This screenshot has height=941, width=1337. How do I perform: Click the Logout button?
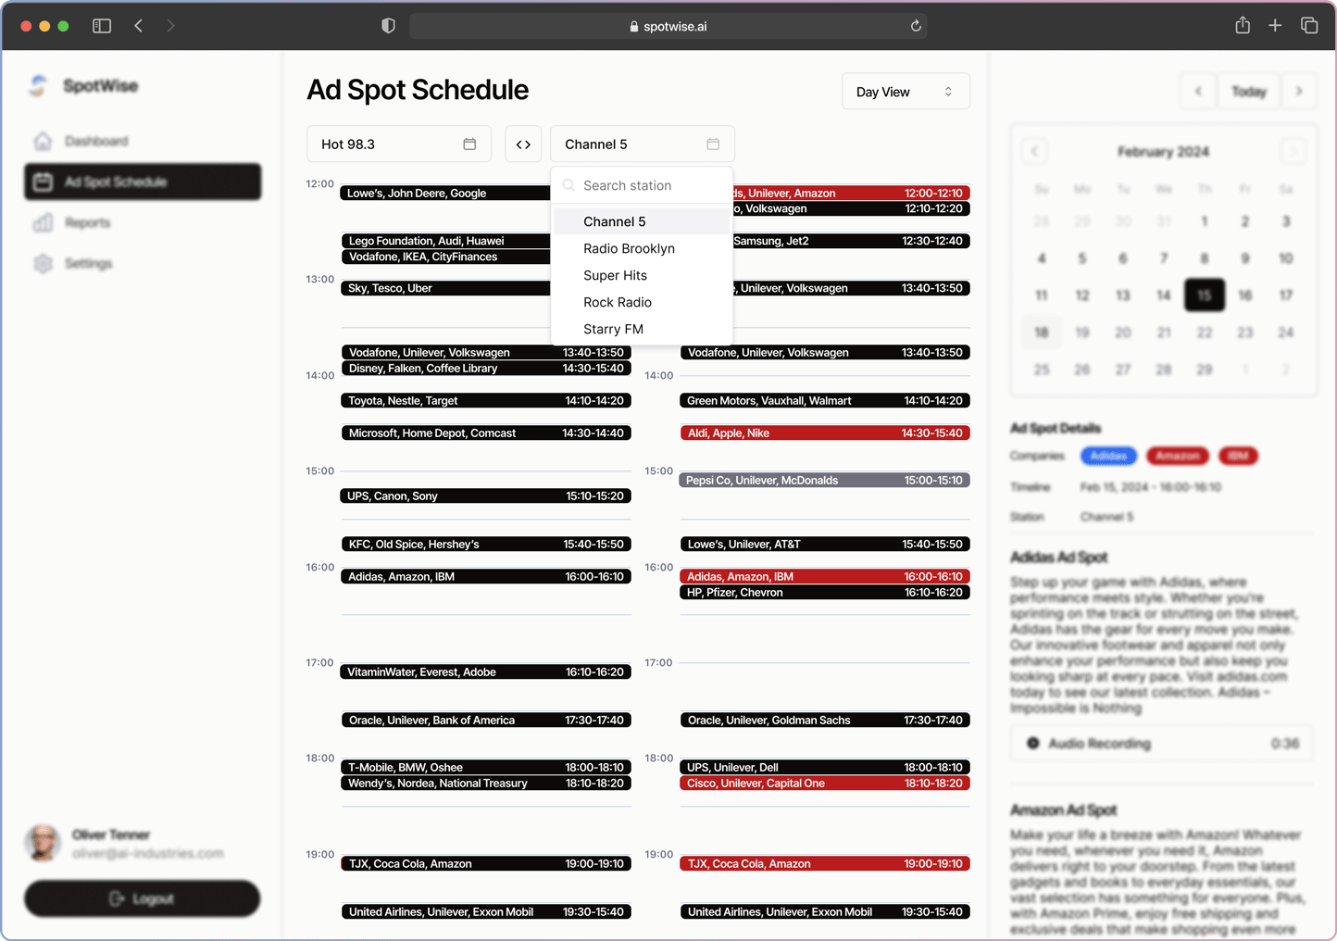[142, 898]
